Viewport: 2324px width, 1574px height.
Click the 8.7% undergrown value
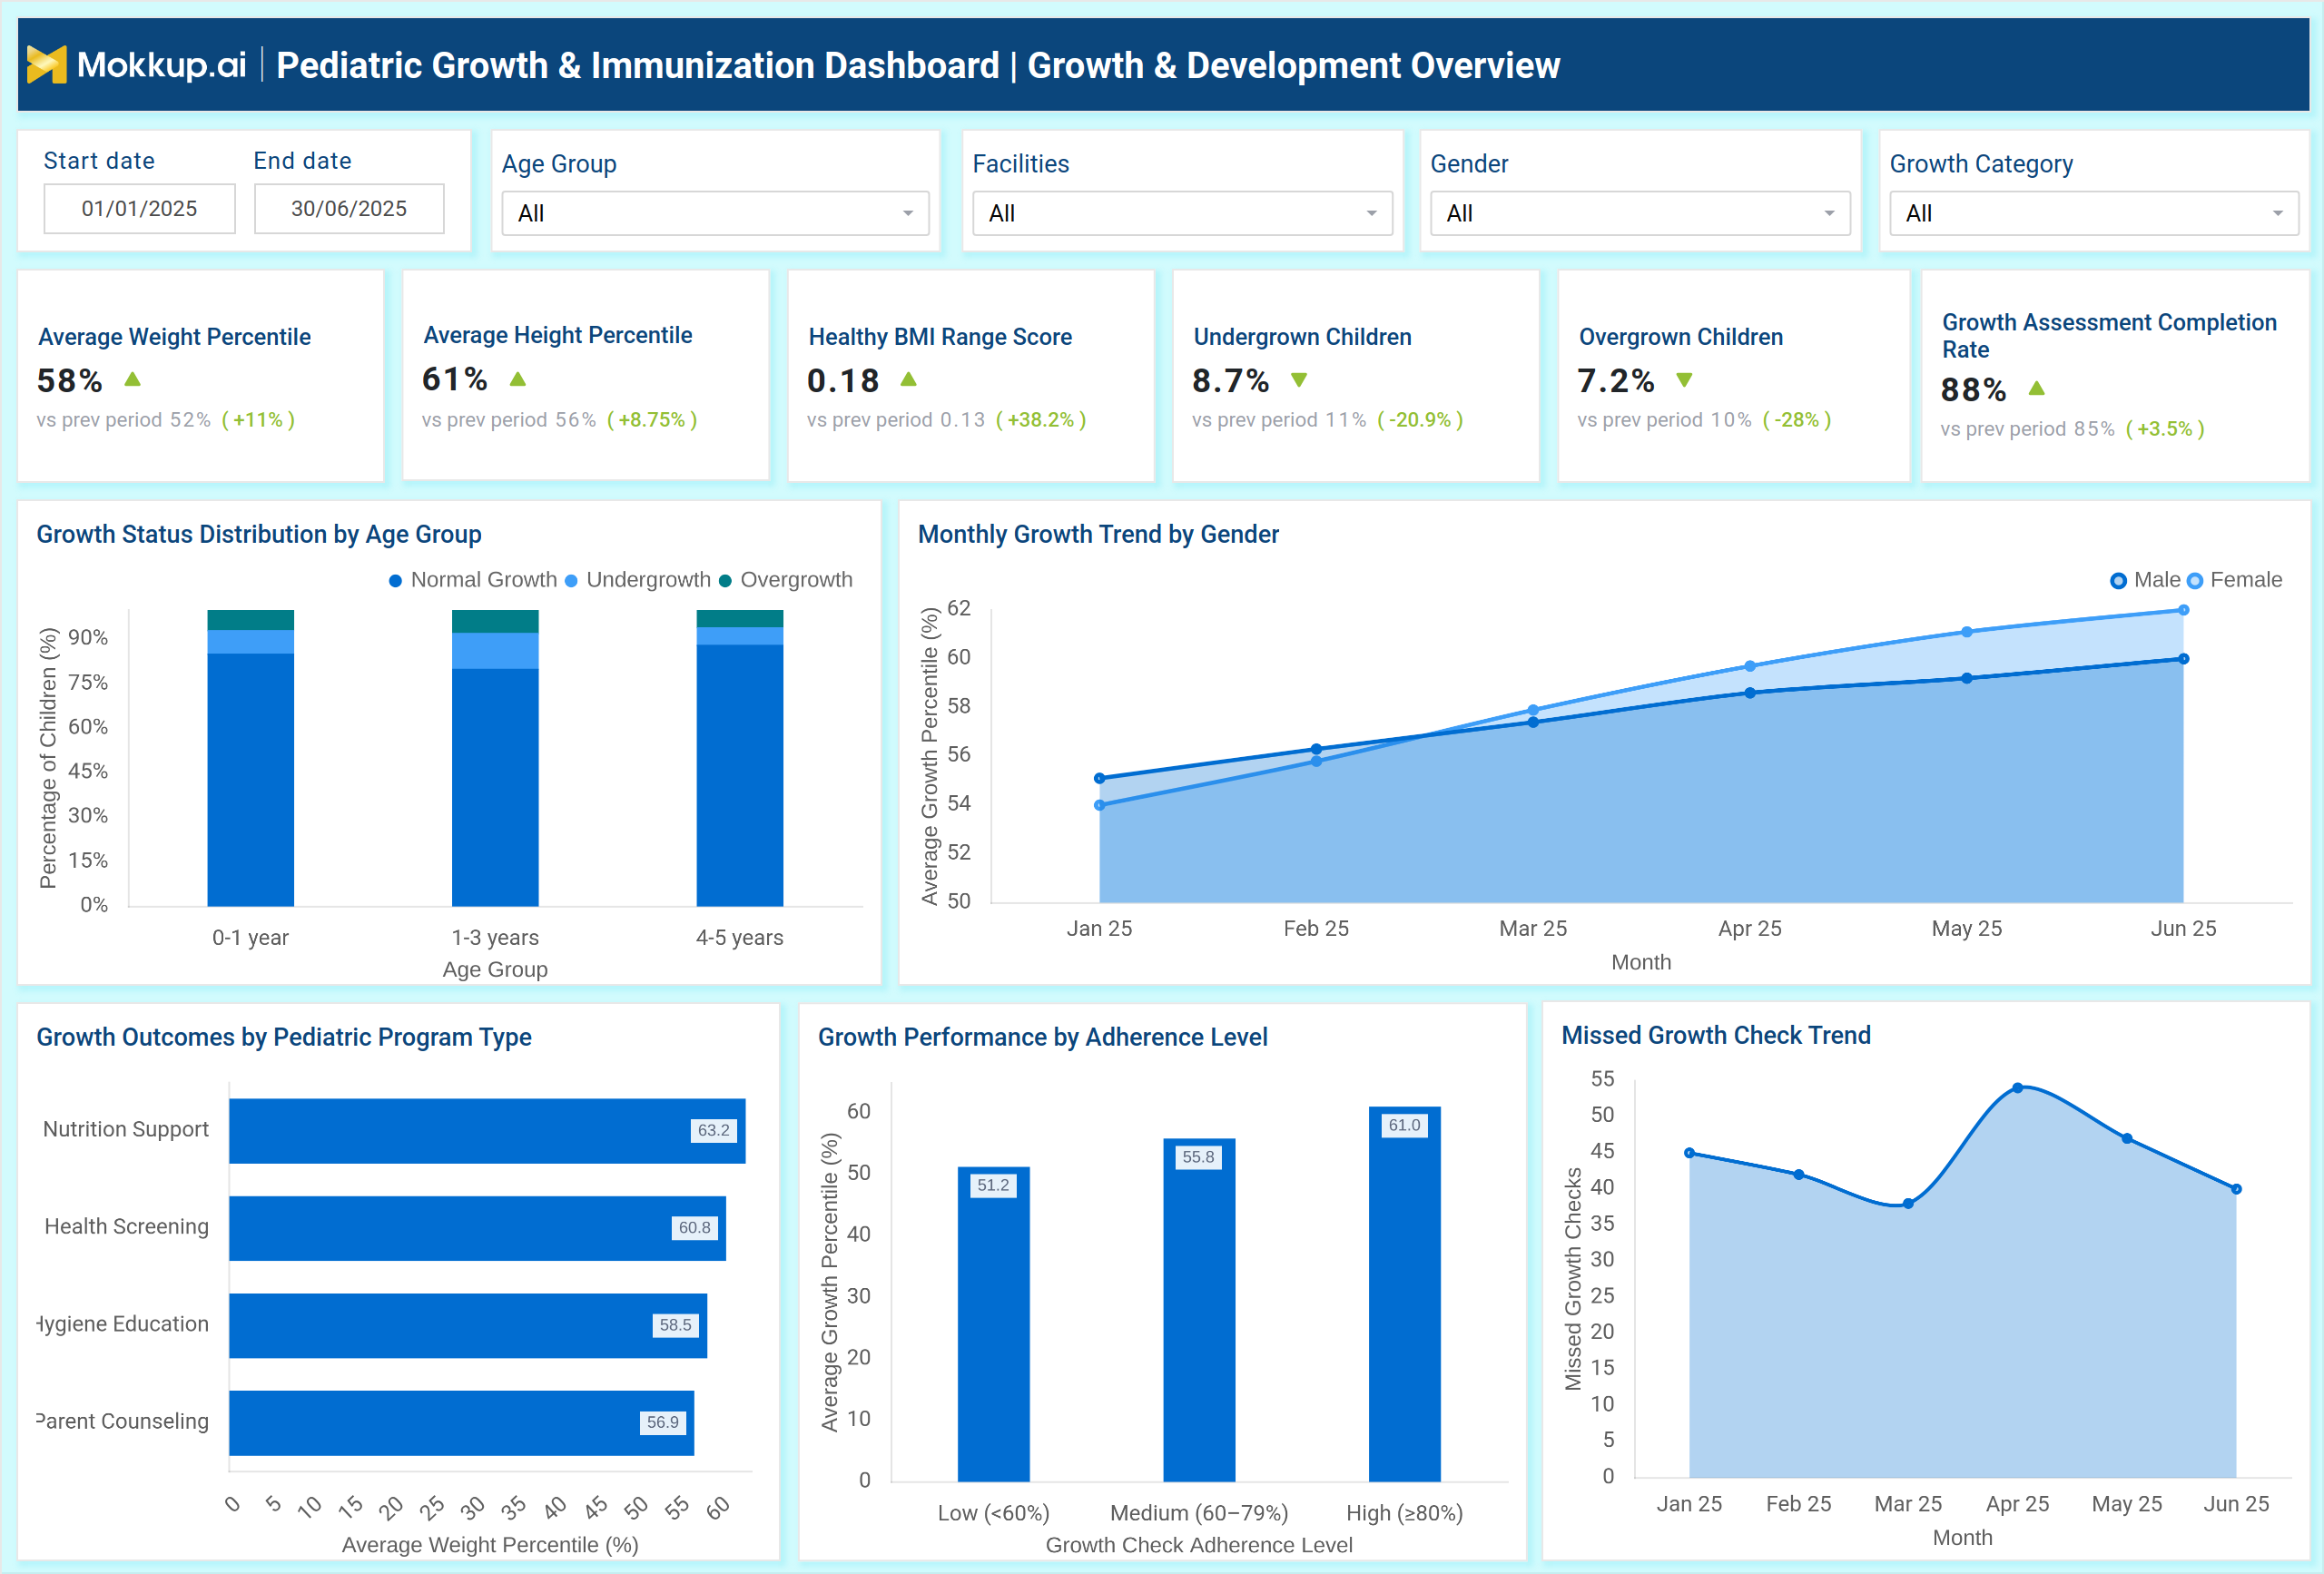(1231, 381)
